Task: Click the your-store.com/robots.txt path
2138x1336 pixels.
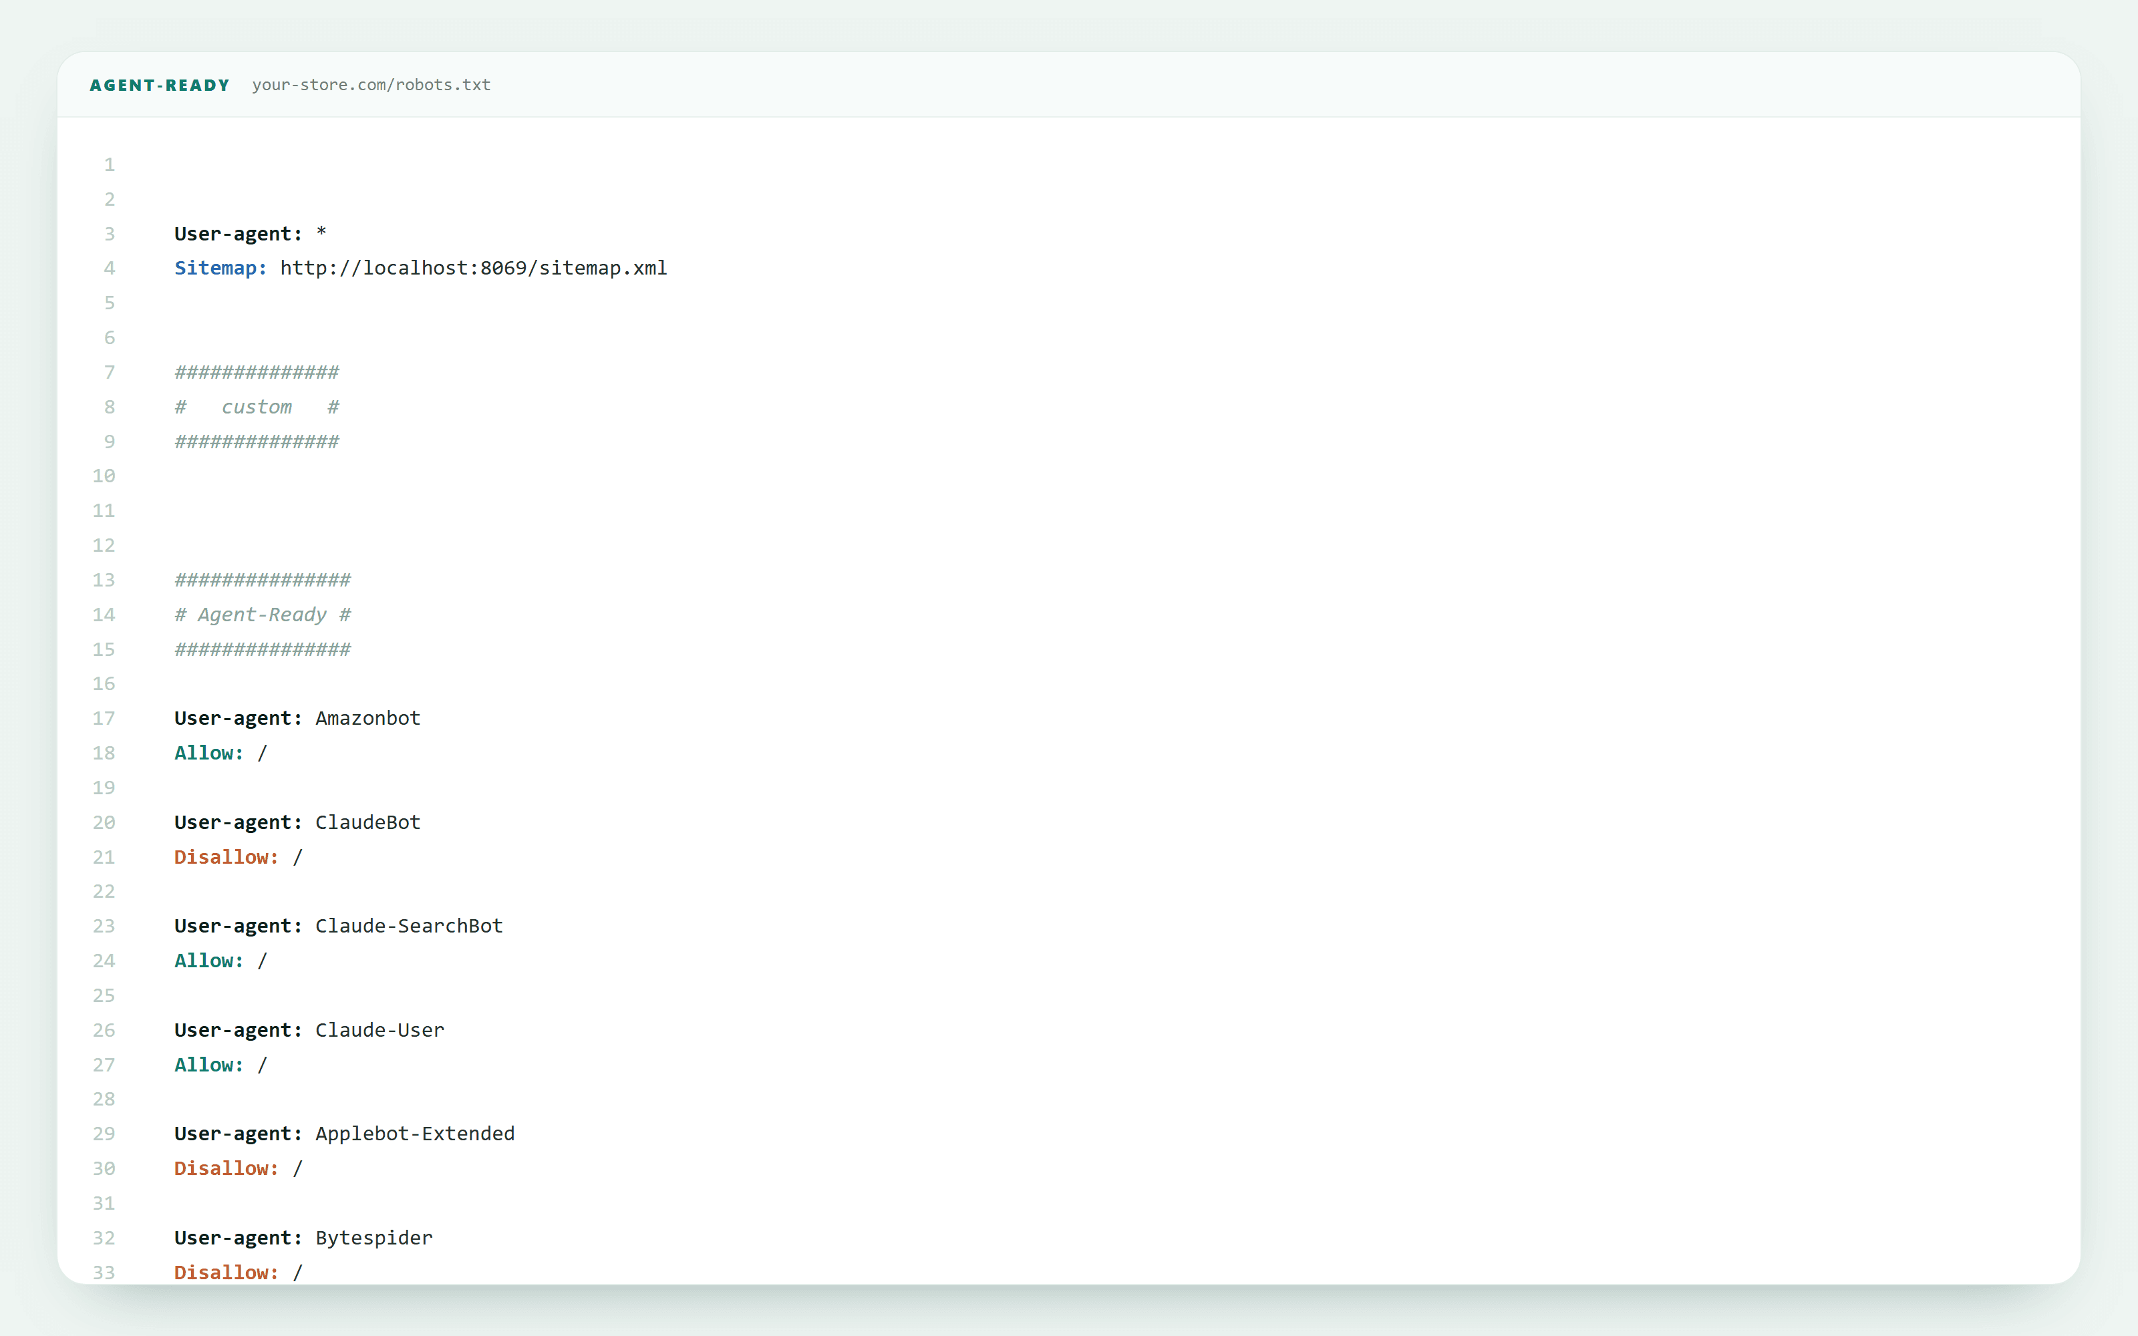Action: click(x=371, y=85)
